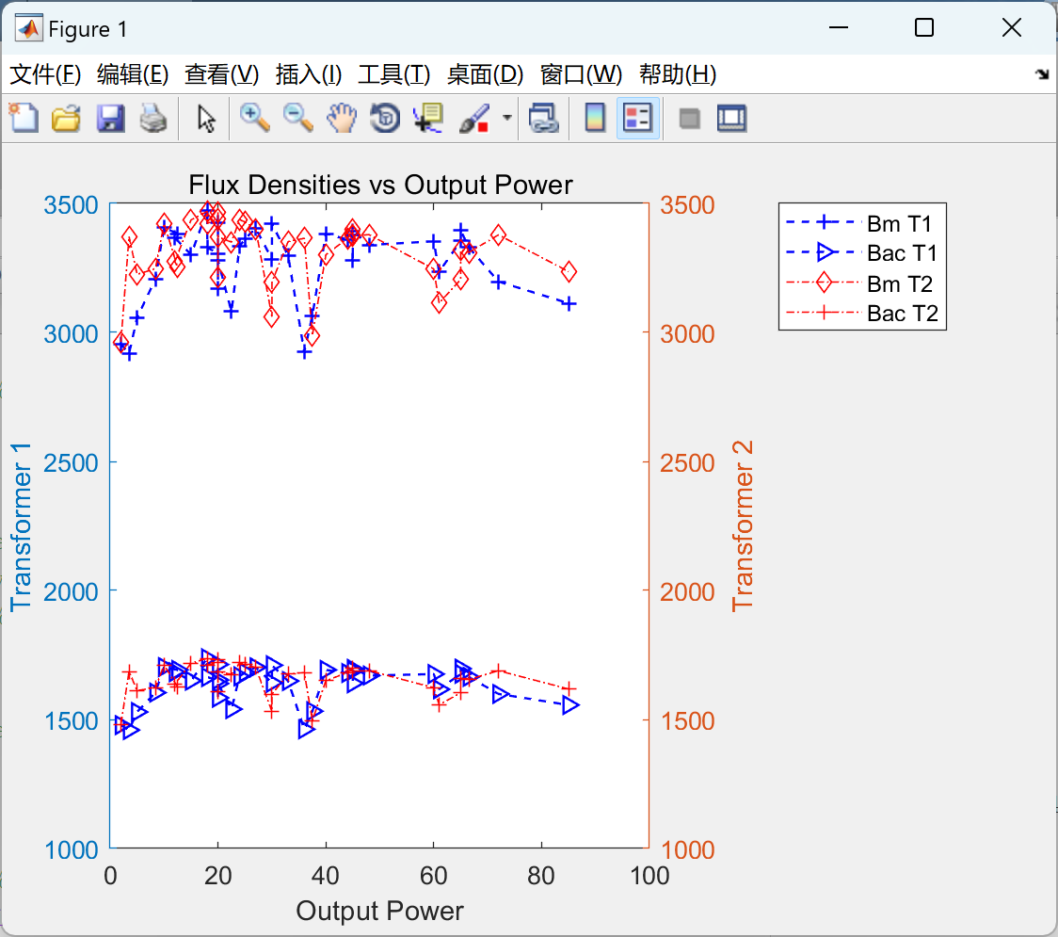This screenshot has height=937, width=1058.
Task: Click the MATLAB logo in the title bar
Action: pos(29,28)
